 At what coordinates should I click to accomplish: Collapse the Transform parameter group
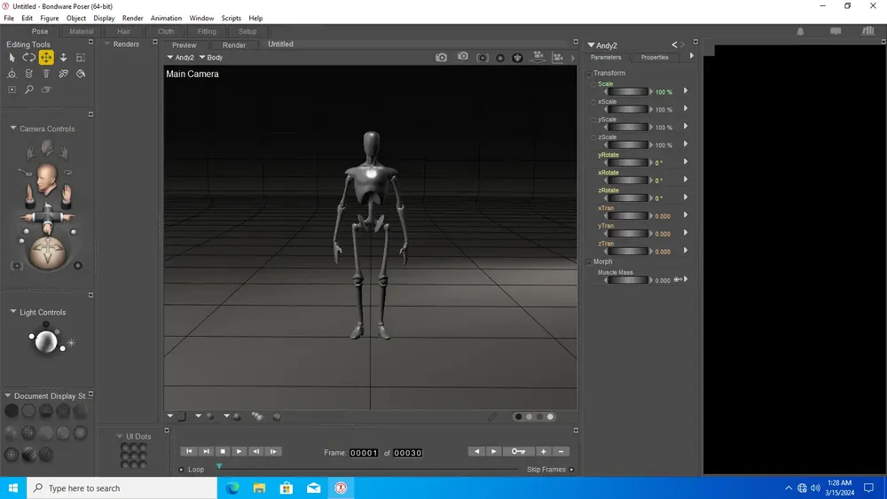pos(589,74)
